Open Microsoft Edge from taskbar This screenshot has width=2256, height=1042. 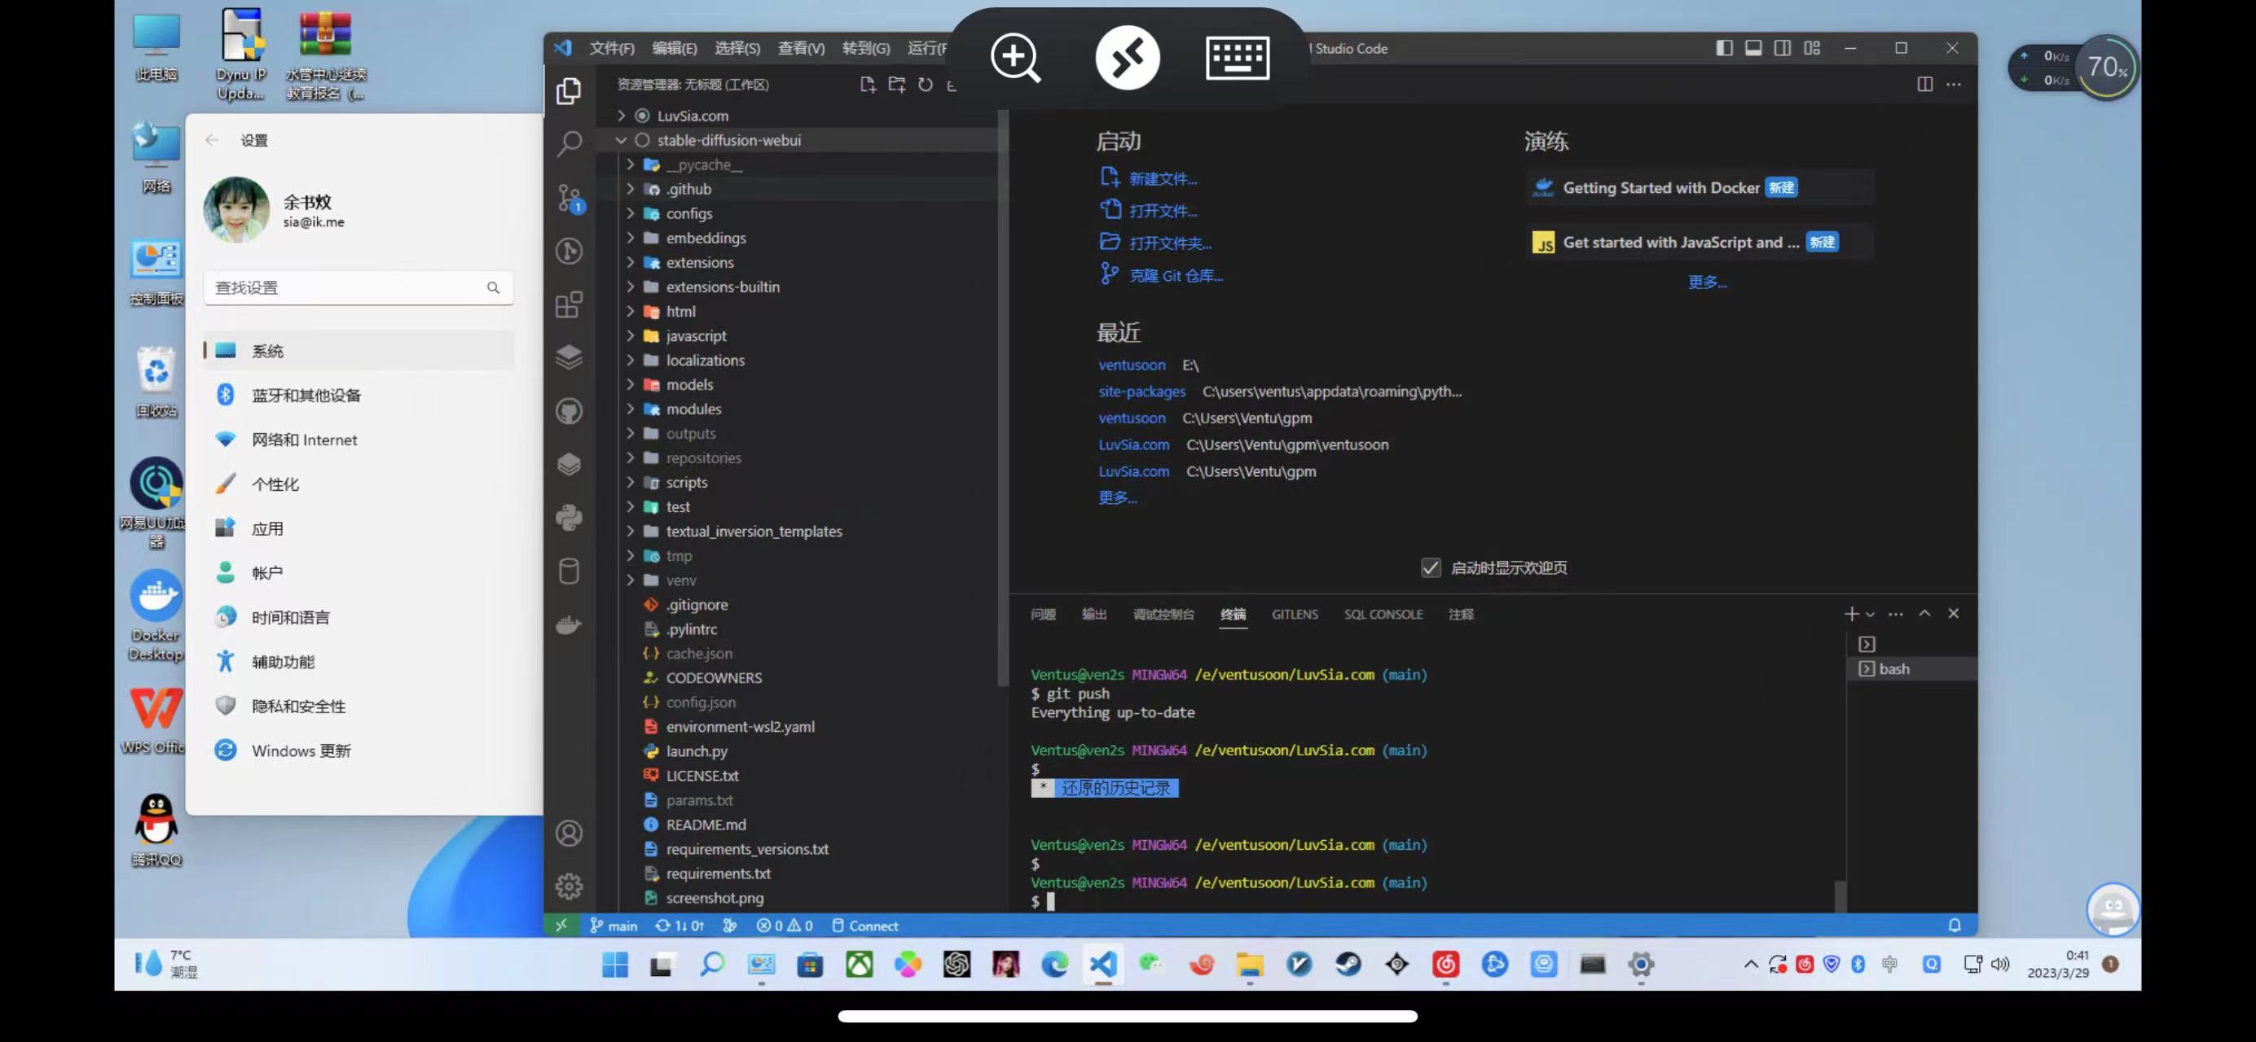[x=1054, y=964]
